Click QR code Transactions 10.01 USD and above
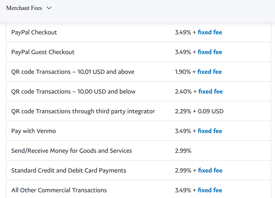Viewport: 275px width, 198px height. coord(73,72)
